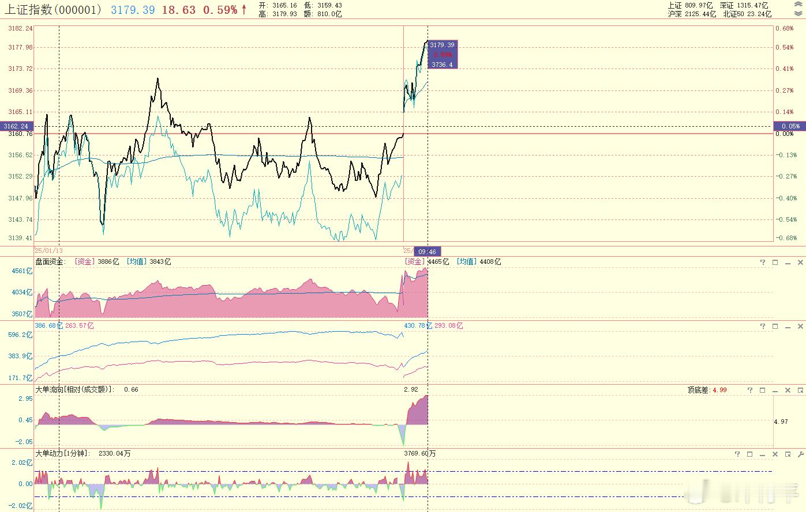Click the low price 低: 3159.43
The height and width of the screenshot is (512, 806).
(323, 5)
